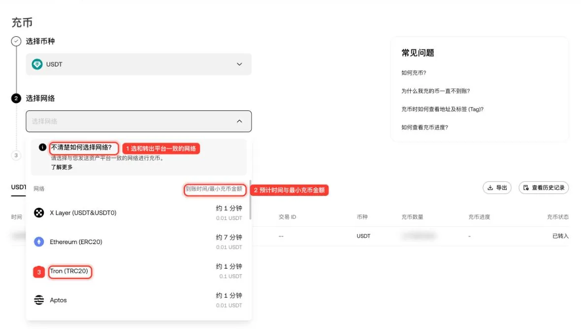
Task: Click the download icon in 导出 button
Action: (x=490, y=188)
